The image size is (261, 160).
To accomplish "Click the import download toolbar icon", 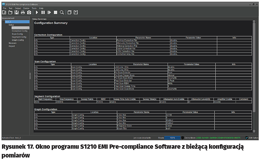I will click(76, 12).
